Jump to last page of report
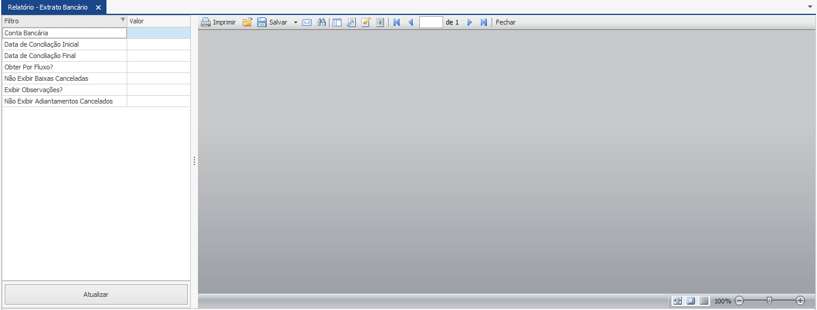Screen dimensions: 817x310 (484, 22)
